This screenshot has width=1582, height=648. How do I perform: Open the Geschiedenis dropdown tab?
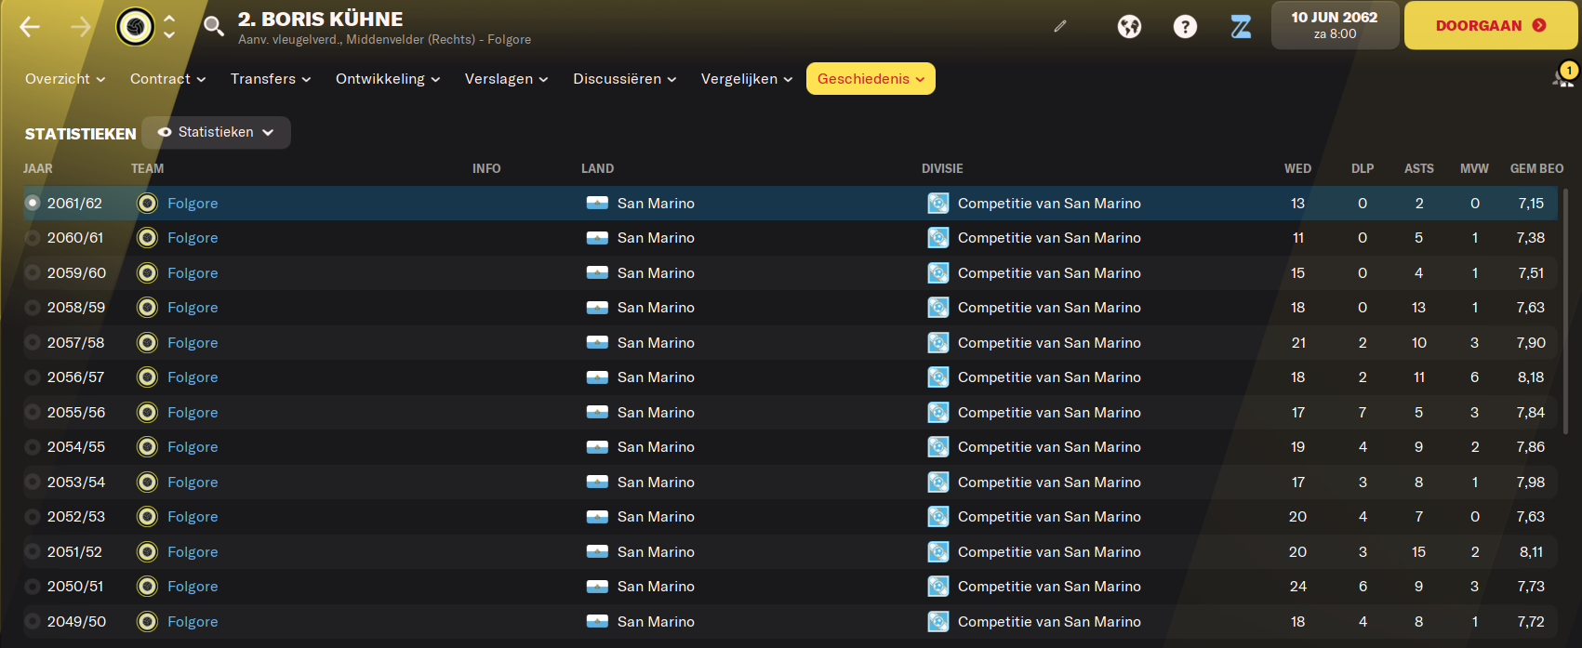pos(871,79)
